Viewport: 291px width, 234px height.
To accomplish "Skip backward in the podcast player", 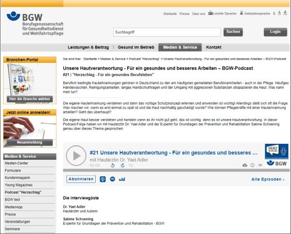I will pos(113,165).
